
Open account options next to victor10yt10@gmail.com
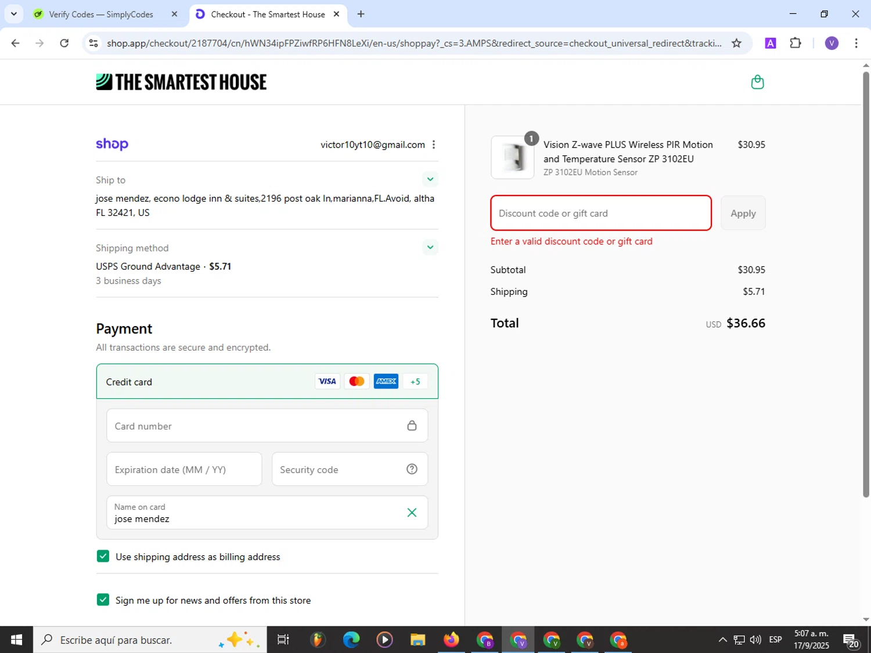tap(434, 145)
